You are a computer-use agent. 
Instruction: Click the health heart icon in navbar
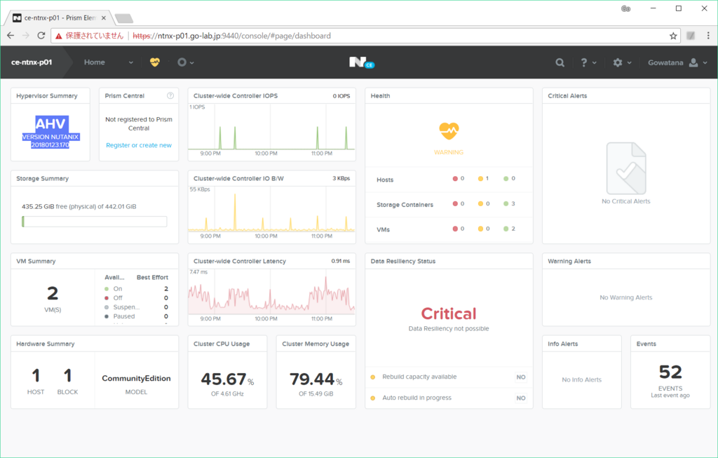tap(155, 62)
